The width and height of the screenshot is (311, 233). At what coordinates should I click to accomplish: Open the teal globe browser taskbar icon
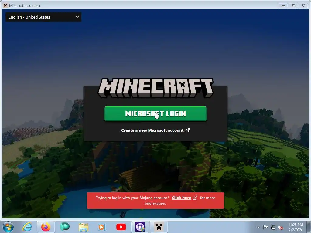(65, 227)
